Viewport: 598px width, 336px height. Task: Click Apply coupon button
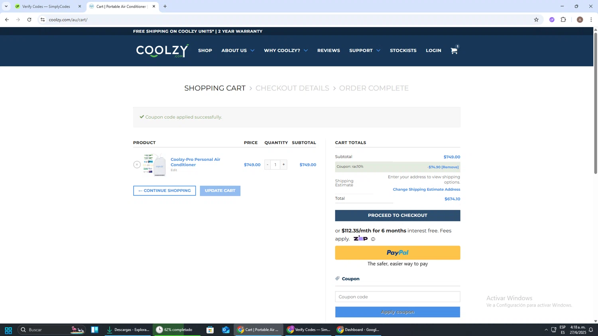[x=397, y=312]
